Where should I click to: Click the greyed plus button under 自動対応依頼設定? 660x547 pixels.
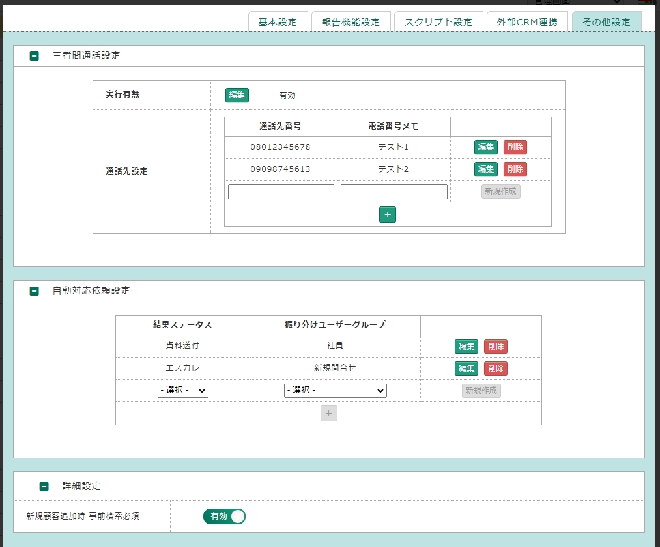[329, 414]
